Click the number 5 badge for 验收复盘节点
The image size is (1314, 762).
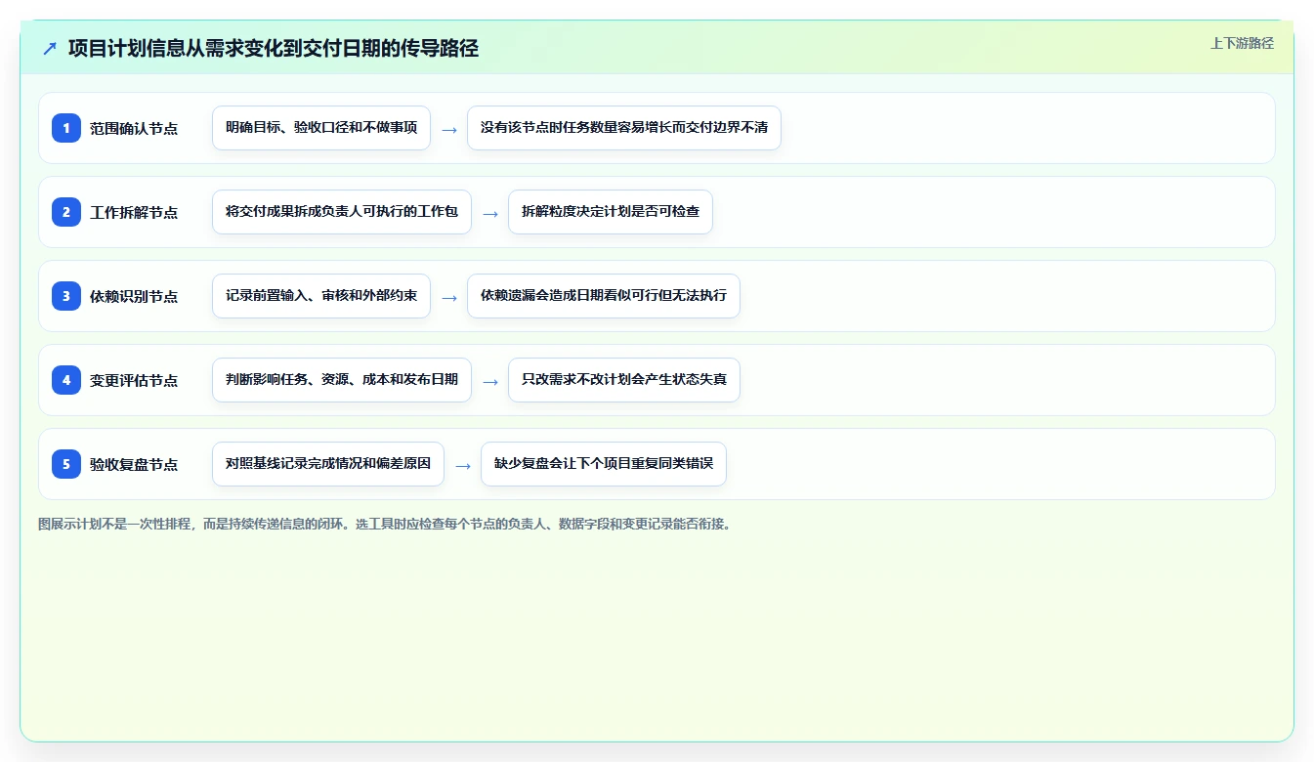tap(66, 464)
